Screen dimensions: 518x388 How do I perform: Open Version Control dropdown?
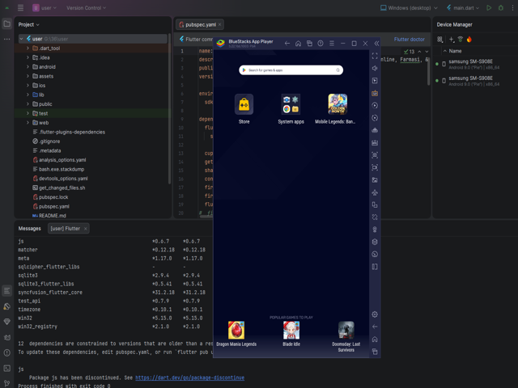click(x=85, y=8)
